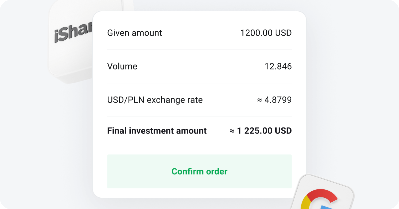Select the Volume label

[x=122, y=66]
